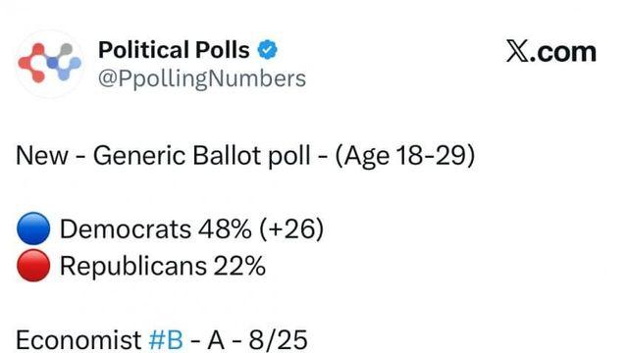
Task: Click the Political Polls display name
Action: tap(174, 50)
